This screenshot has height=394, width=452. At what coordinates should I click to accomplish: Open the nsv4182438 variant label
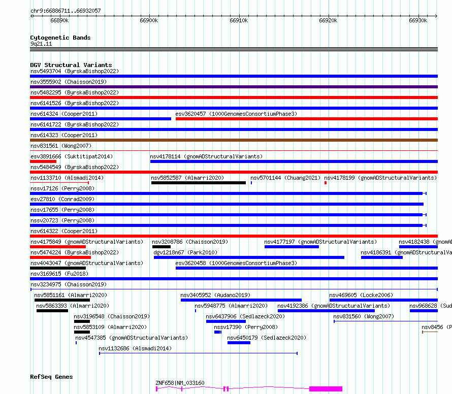[425, 242]
